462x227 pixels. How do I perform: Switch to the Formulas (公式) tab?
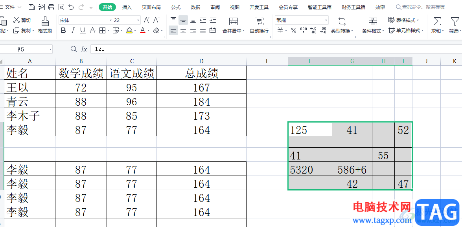click(x=176, y=7)
